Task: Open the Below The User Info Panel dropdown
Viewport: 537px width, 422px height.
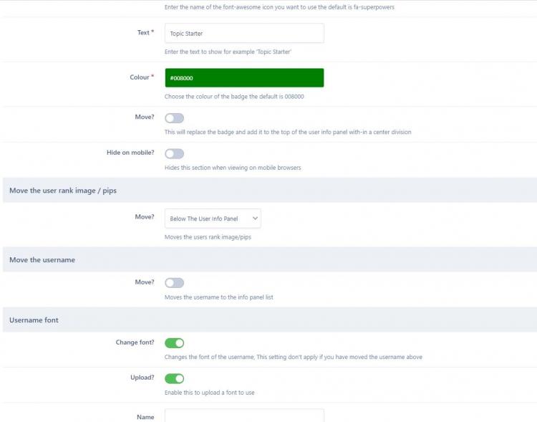Action: tap(212, 219)
